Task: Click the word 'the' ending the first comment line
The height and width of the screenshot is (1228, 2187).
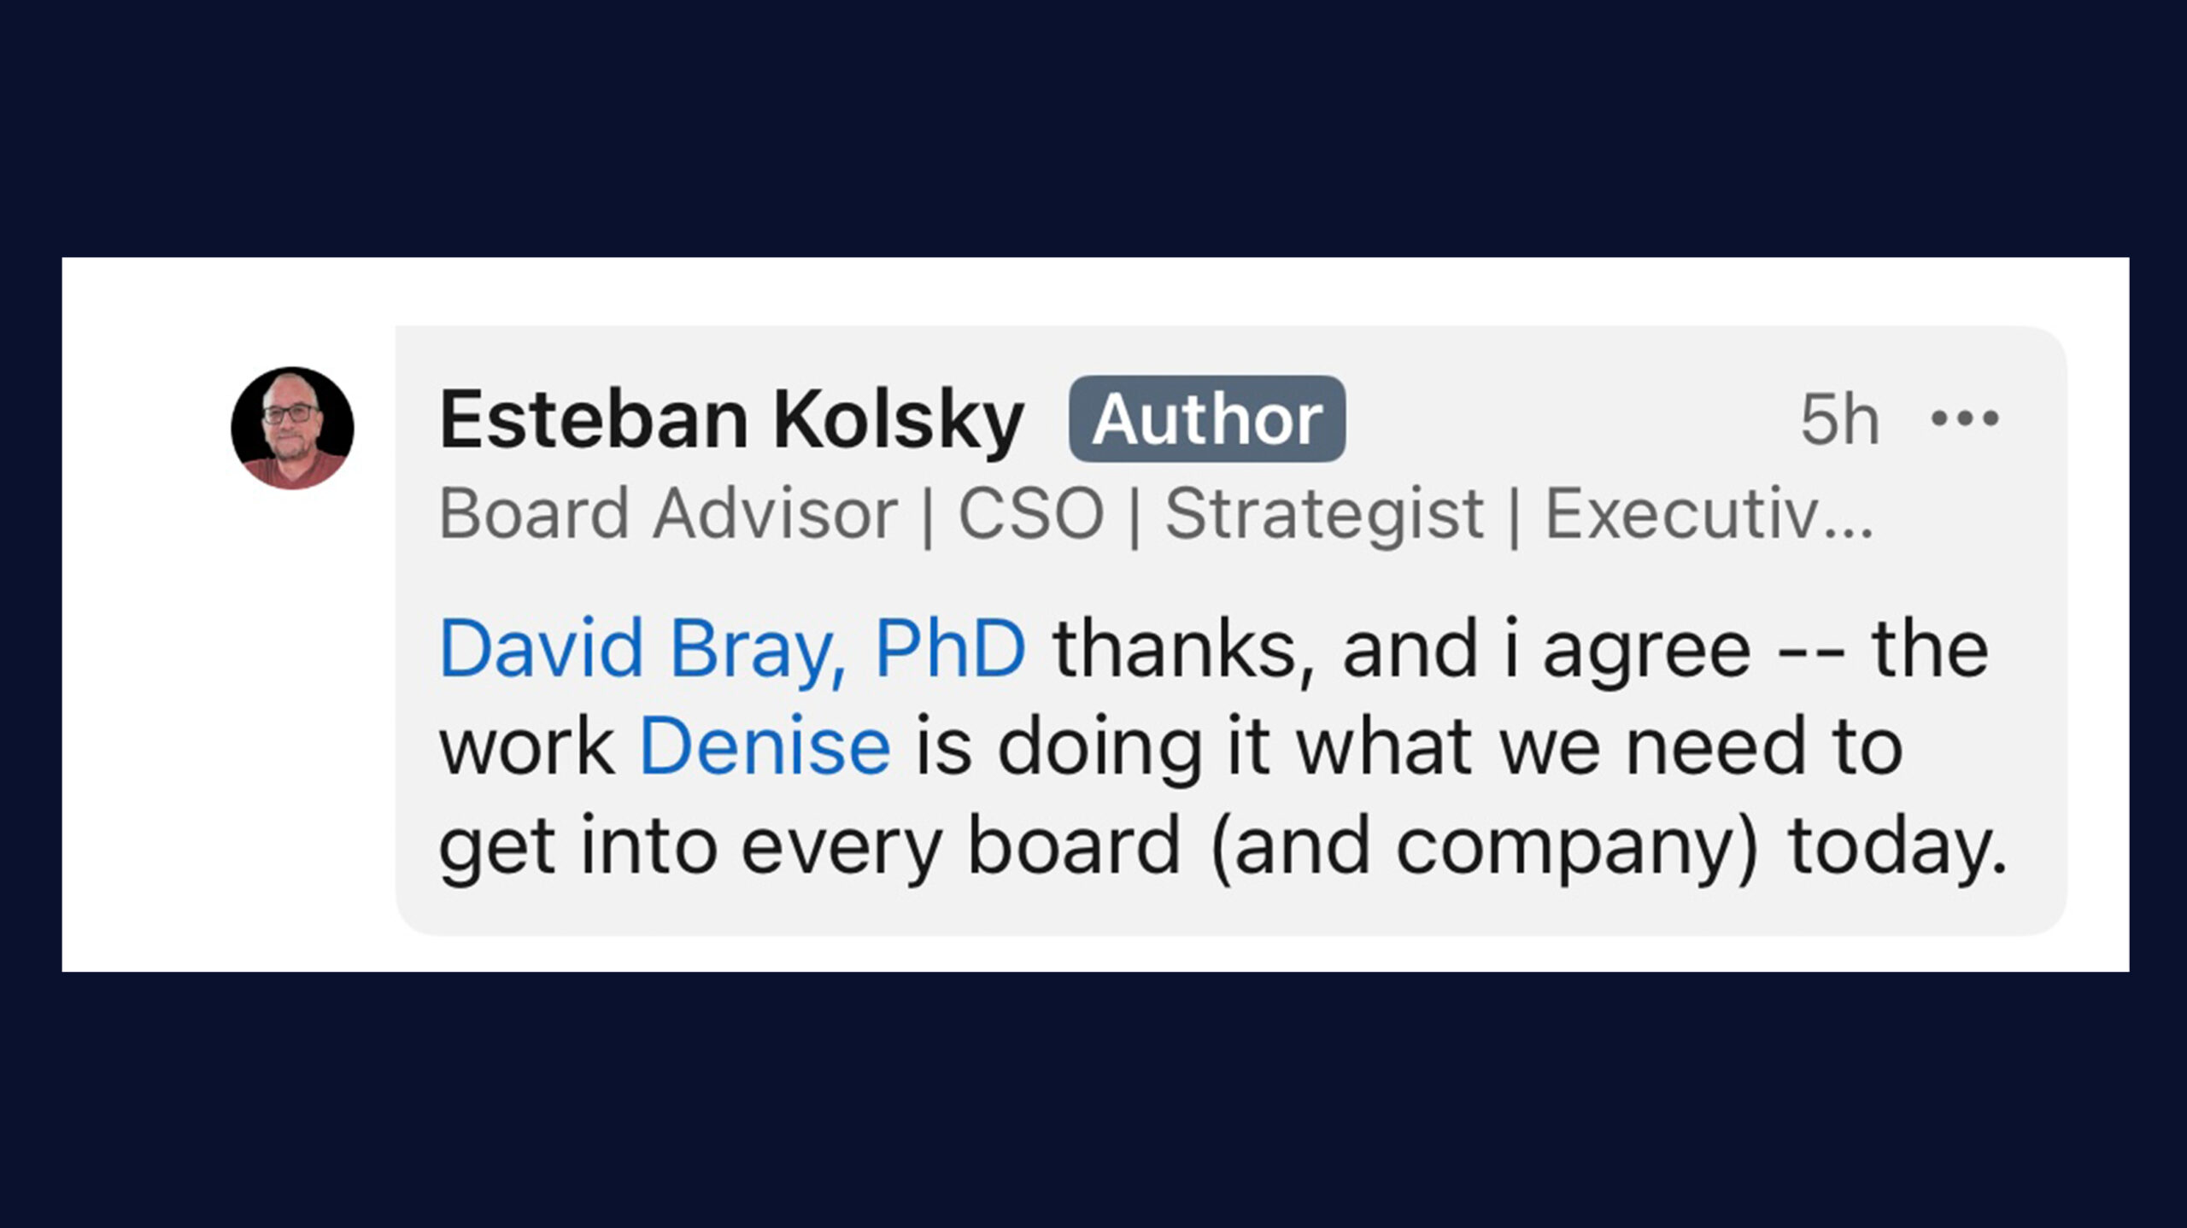Action: 1930,649
